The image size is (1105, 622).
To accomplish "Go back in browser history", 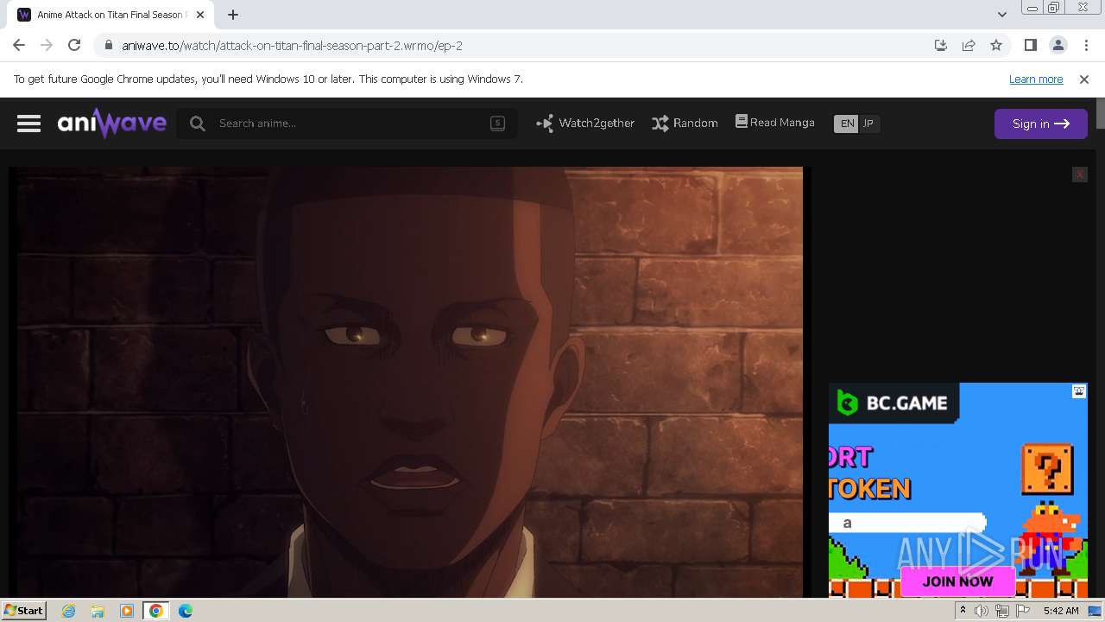I will coord(19,46).
